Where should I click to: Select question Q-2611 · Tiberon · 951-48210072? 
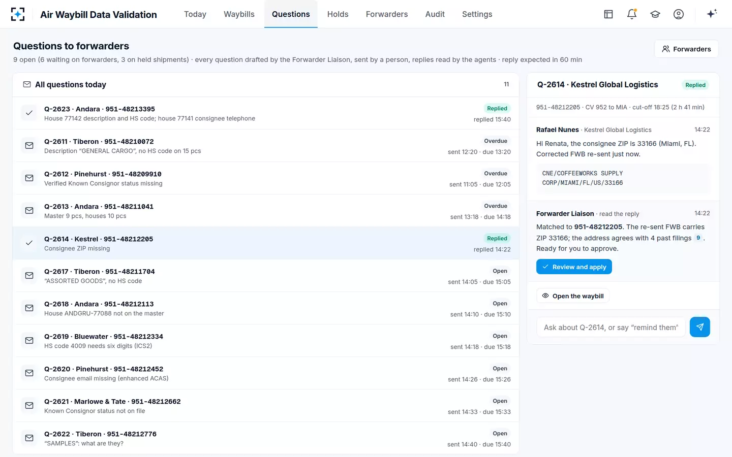click(x=266, y=146)
